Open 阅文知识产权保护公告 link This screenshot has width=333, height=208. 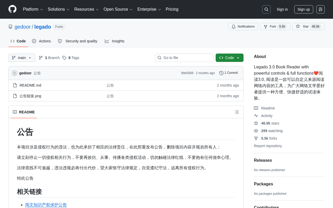(x=46, y=205)
